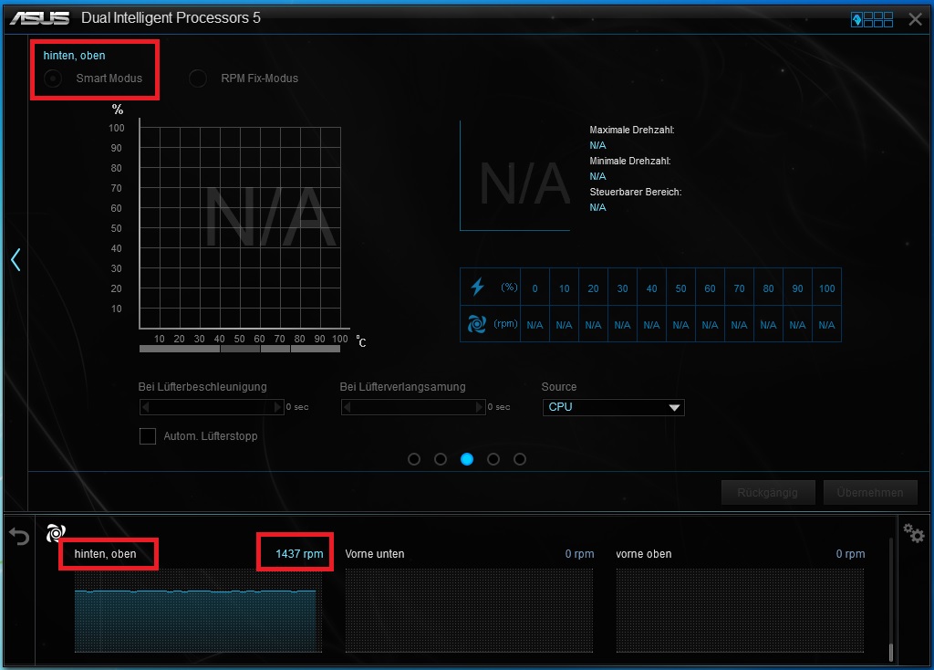Open the view layout grid icon
Image resolution: width=934 pixels, height=670 pixels.
pyautogui.click(x=872, y=20)
